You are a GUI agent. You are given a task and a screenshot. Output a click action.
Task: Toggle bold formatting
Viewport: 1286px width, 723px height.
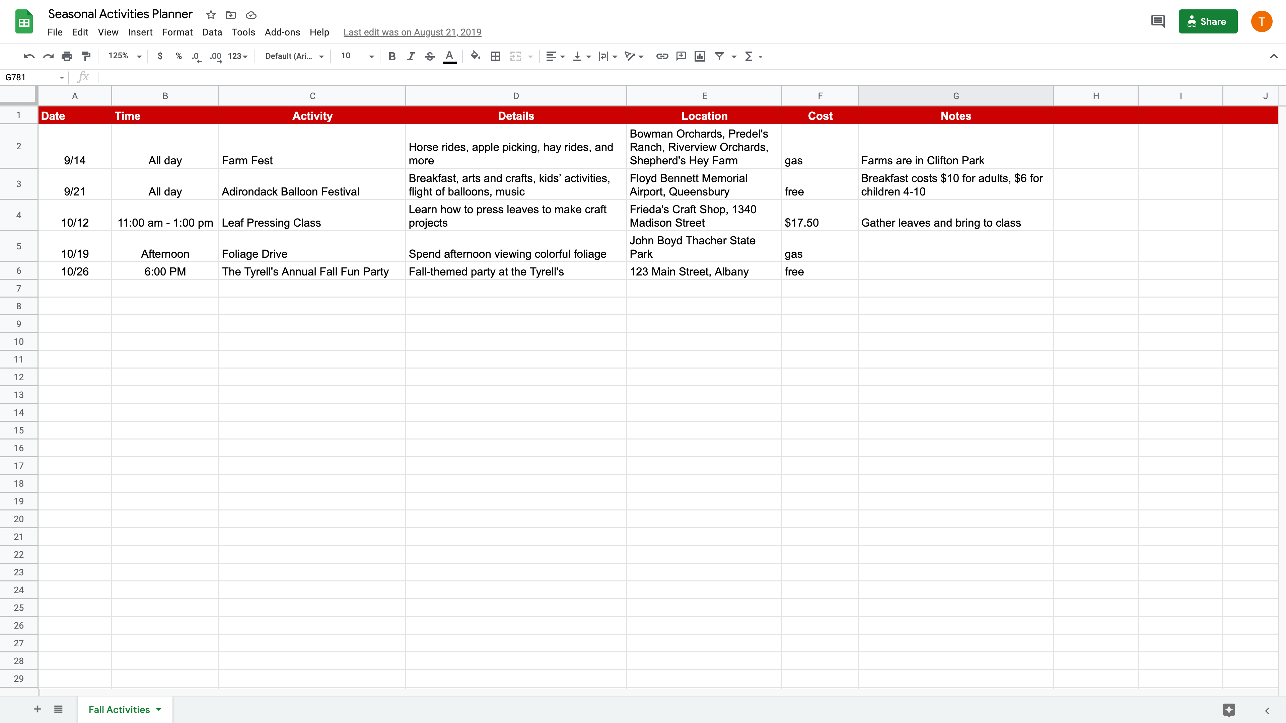pyautogui.click(x=392, y=56)
